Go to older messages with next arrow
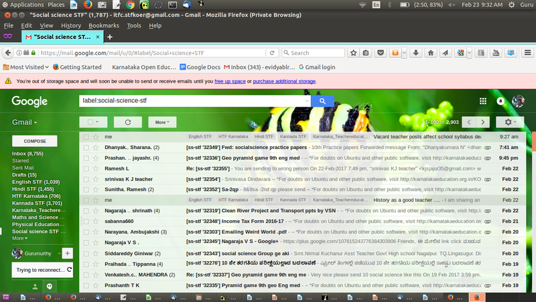The height and width of the screenshot is (302, 536). (x=482, y=122)
